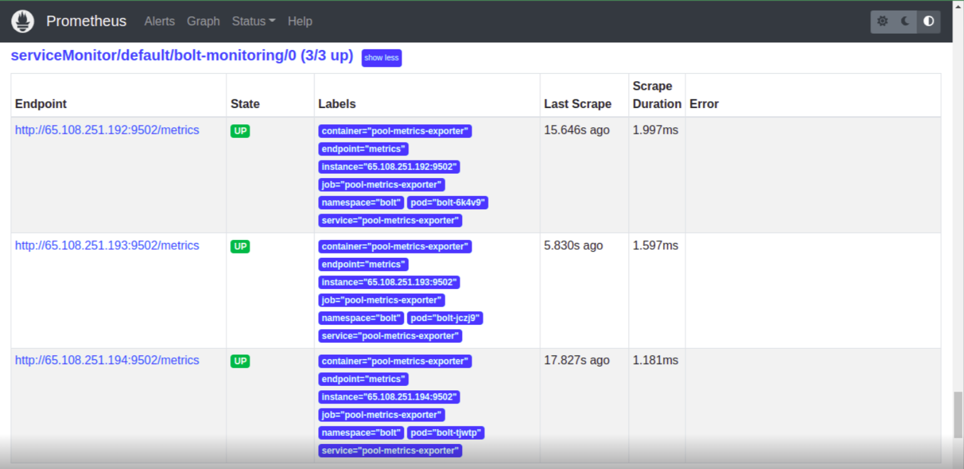964x469 pixels.
Task: Click container label in the 65.108.251.194 row
Action: coord(395,361)
